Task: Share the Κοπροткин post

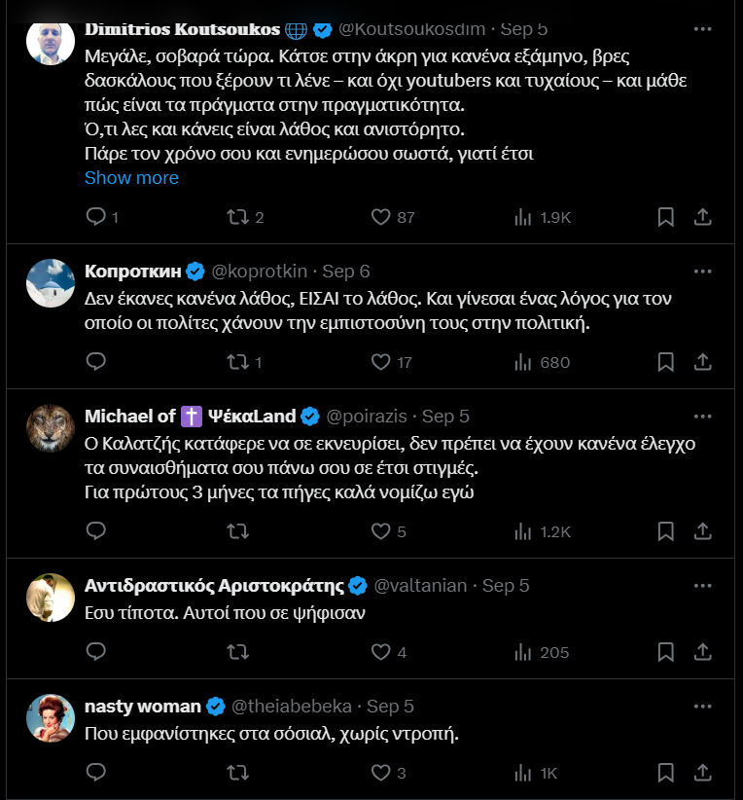Action: pos(703,362)
